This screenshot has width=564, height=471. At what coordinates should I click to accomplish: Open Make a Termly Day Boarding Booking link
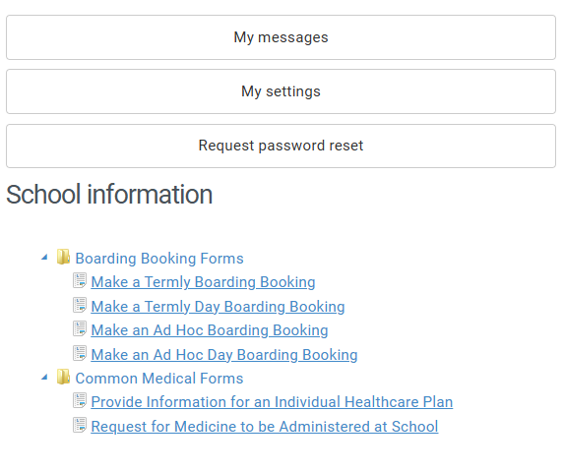(218, 307)
